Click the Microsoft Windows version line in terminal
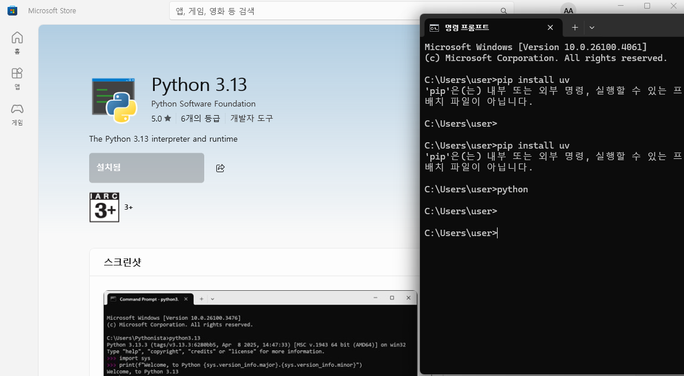 tap(536, 47)
